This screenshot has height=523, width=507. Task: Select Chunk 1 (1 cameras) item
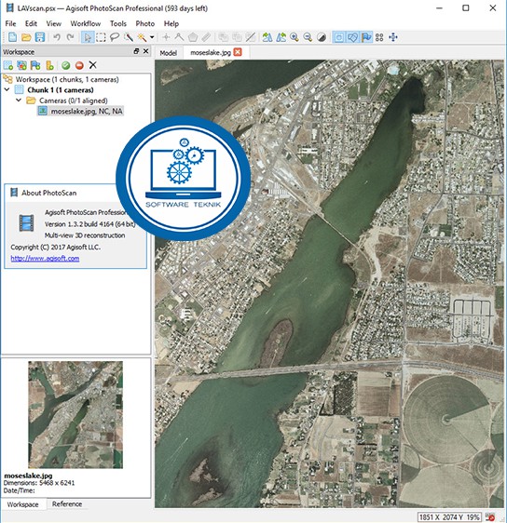[61, 89]
